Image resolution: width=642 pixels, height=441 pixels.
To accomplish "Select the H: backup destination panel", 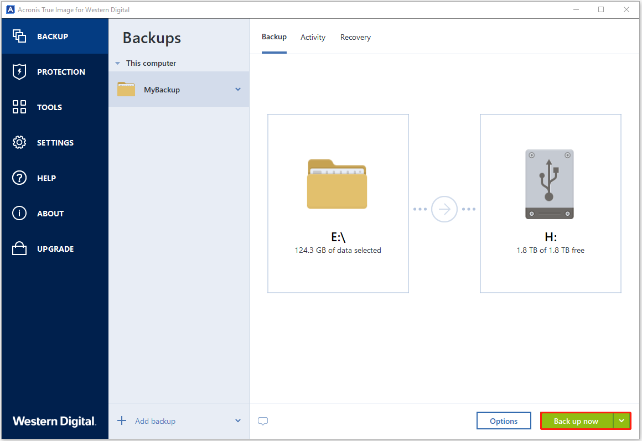I will pyautogui.click(x=550, y=204).
